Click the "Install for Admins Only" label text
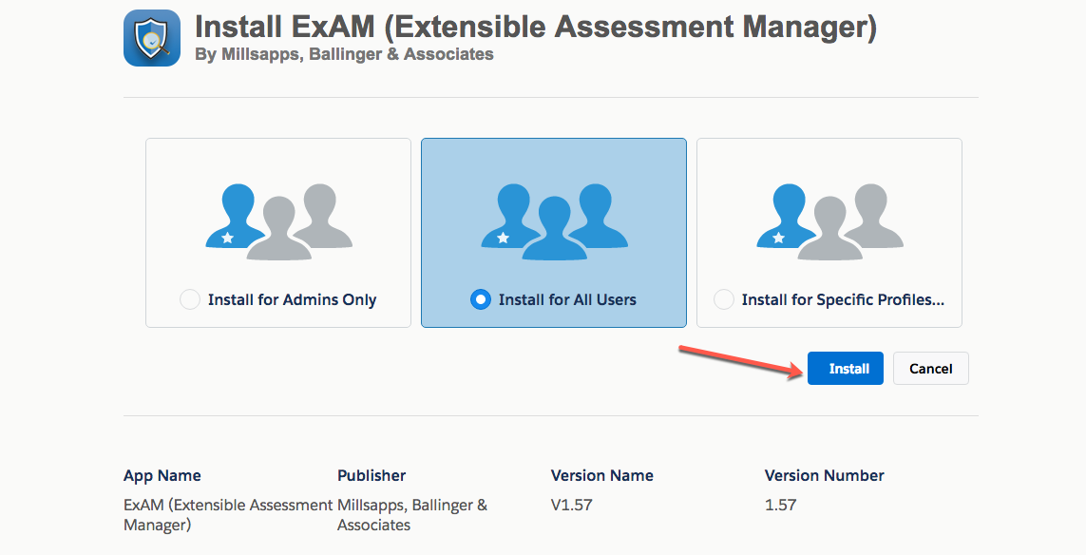1086x555 pixels. (293, 299)
